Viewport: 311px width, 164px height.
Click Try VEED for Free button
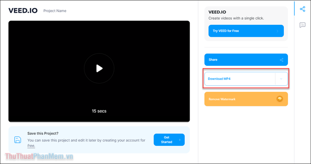click(x=246, y=31)
